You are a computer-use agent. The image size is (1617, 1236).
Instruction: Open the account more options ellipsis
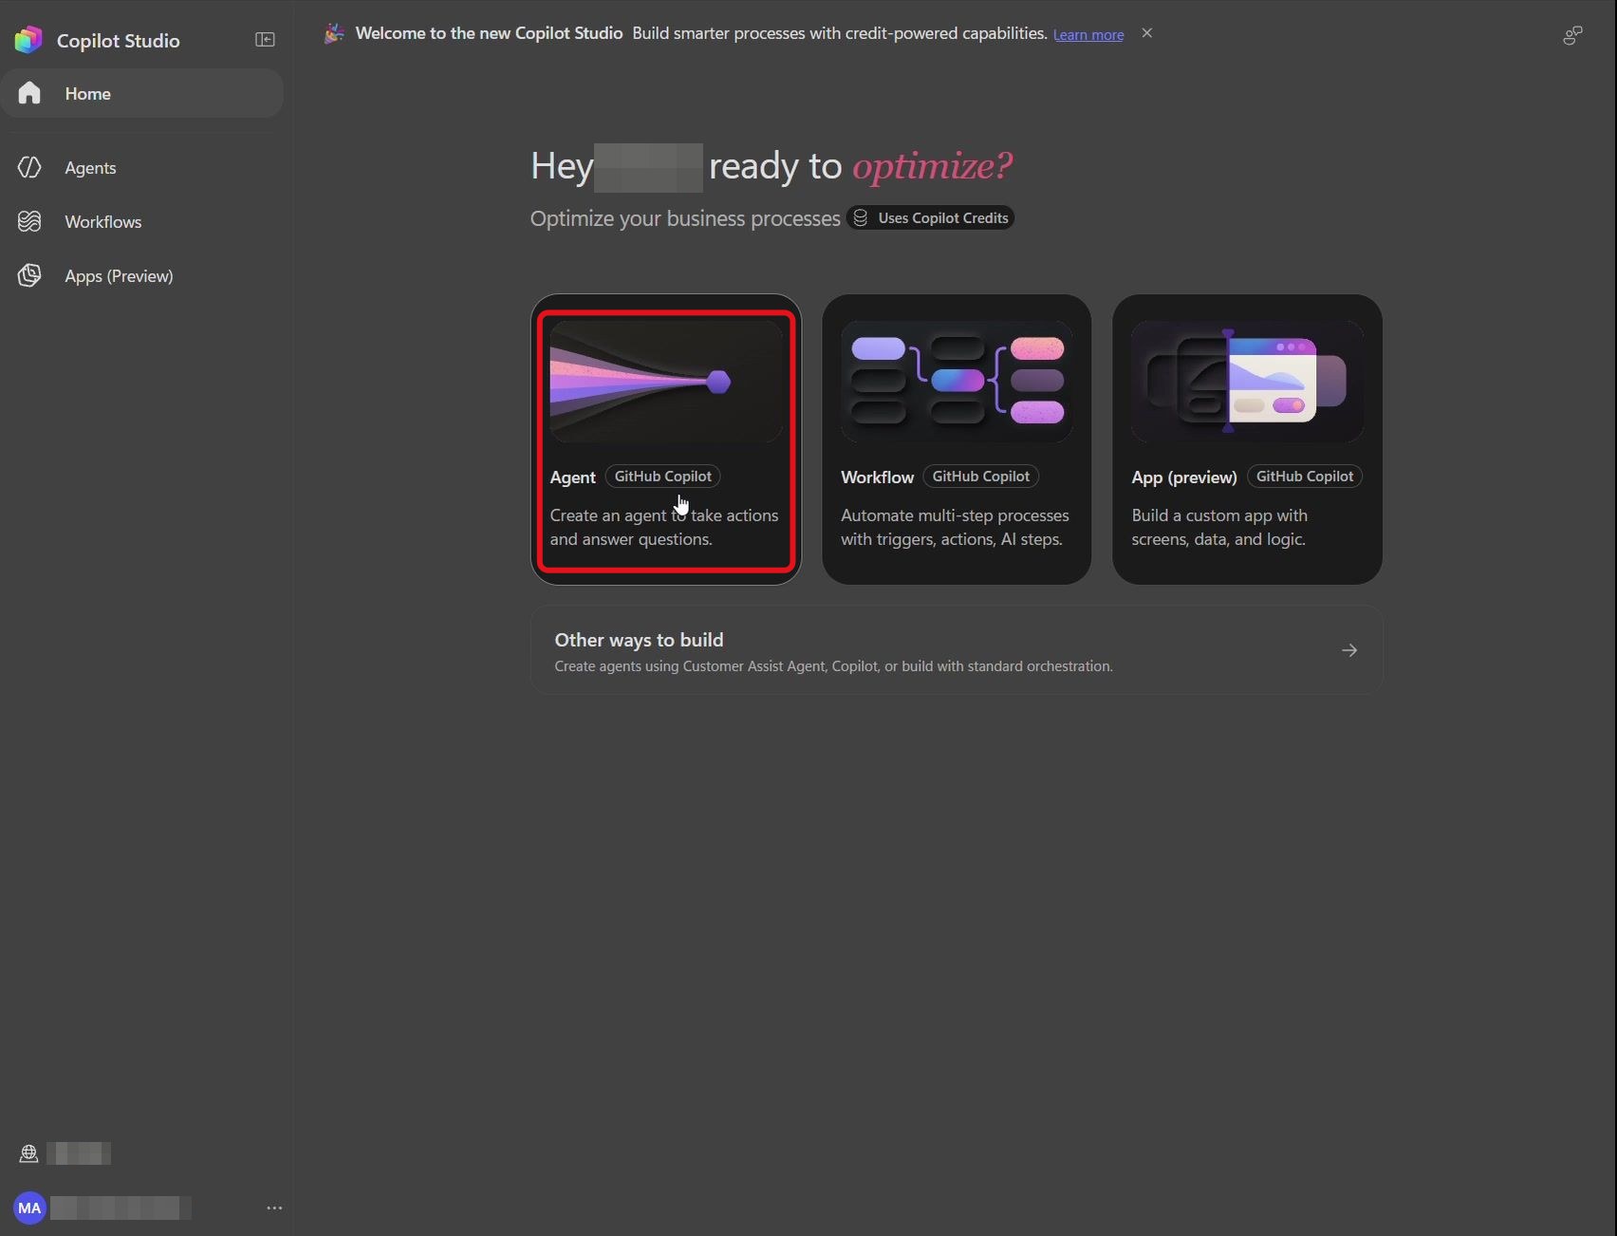coord(274,1208)
